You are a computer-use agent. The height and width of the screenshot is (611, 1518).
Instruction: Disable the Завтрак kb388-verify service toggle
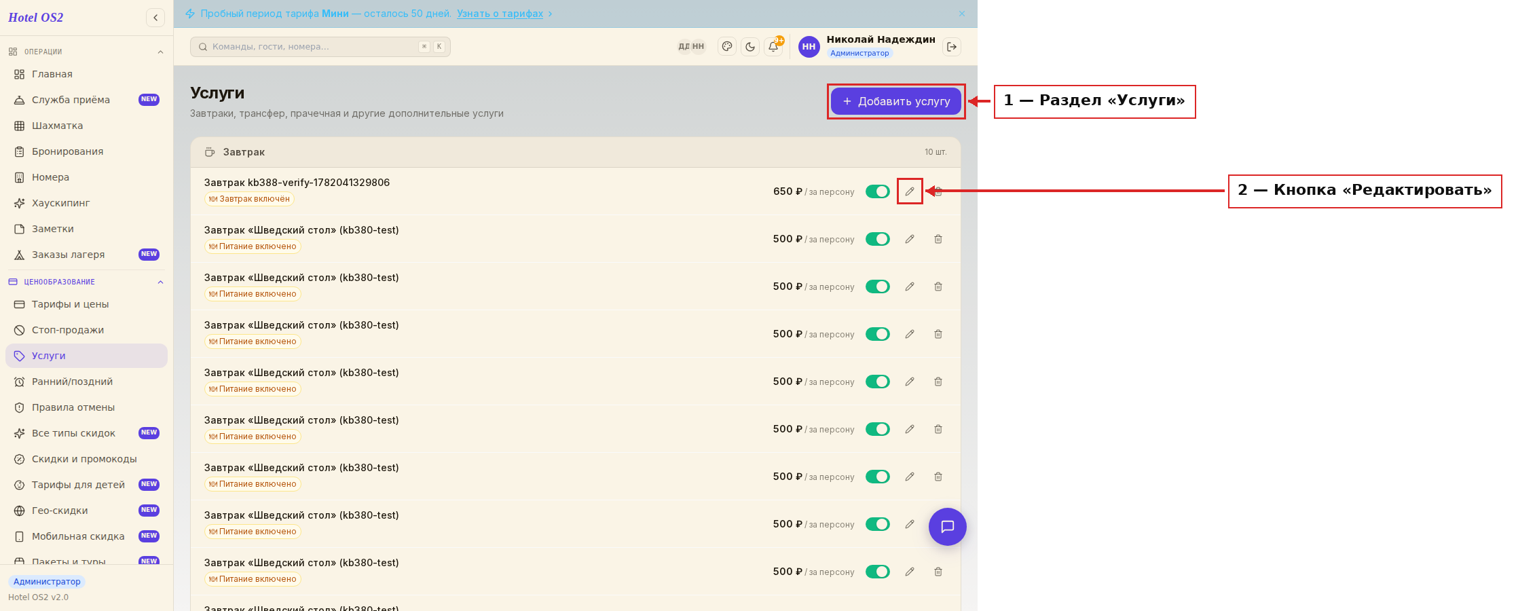tap(878, 191)
